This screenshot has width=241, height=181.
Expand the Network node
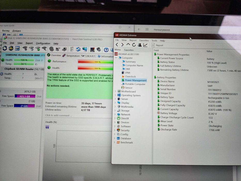[x=115, y=114]
